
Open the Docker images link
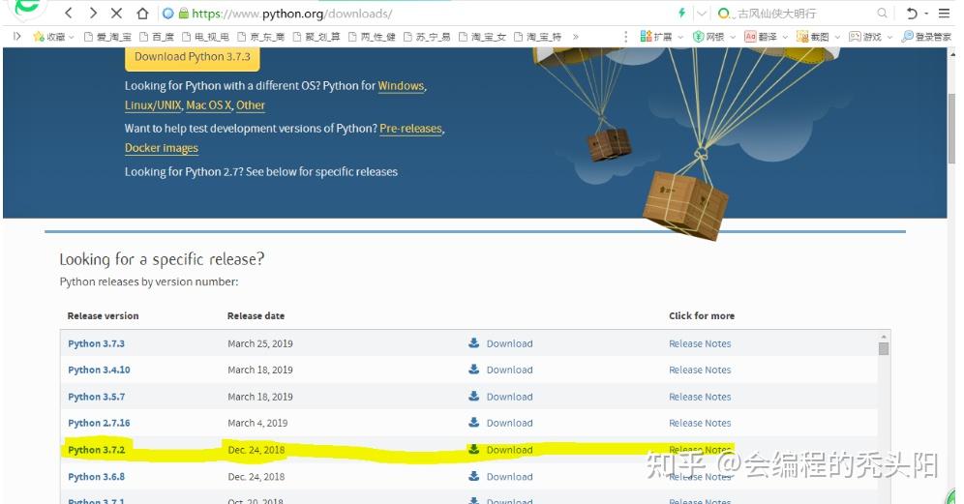point(162,147)
